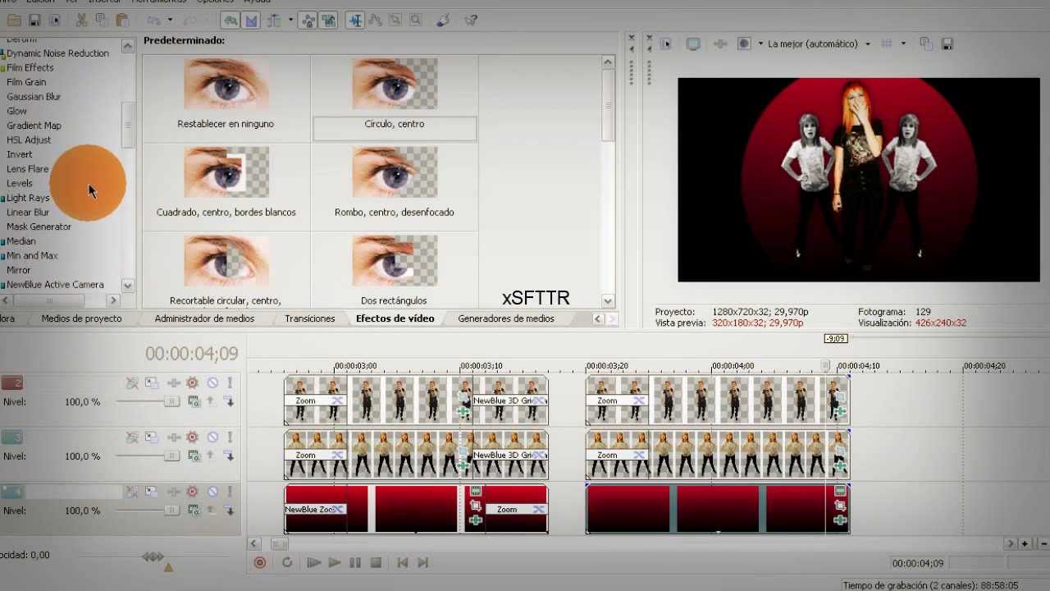Open video output FX in preview toolbar

click(720, 44)
